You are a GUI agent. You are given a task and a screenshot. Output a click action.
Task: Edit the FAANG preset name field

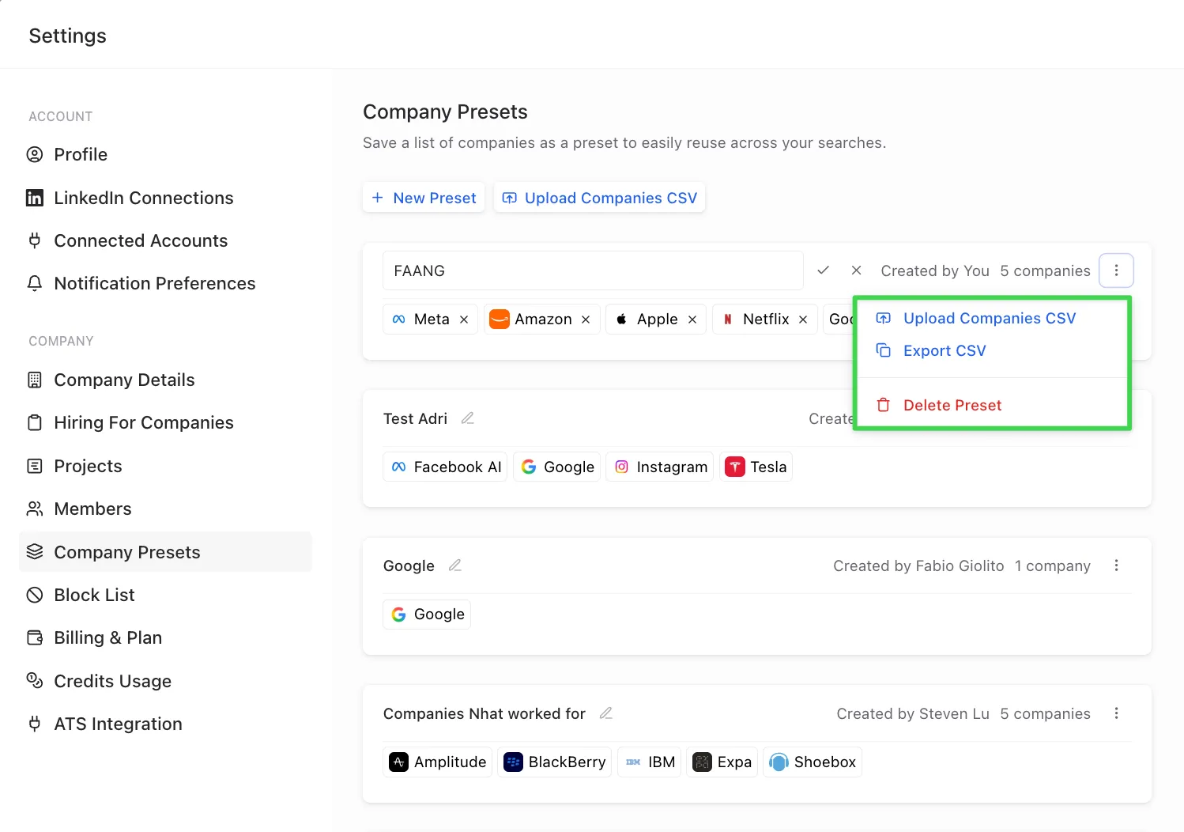(593, 270)
